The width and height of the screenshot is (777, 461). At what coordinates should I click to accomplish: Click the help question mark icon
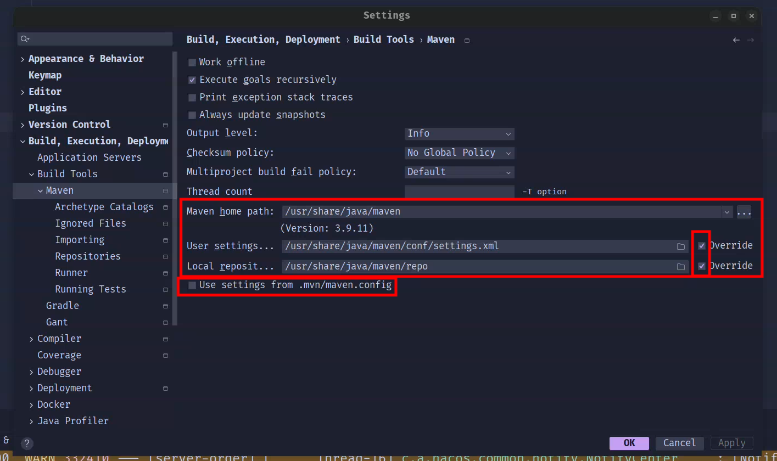point(26,443)
